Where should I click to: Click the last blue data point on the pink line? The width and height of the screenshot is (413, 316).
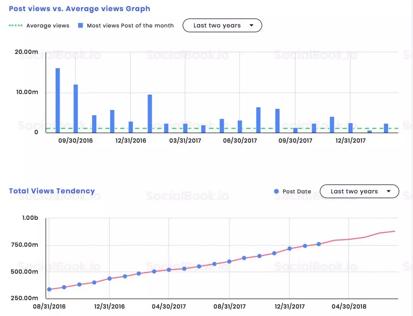point(319,244)
